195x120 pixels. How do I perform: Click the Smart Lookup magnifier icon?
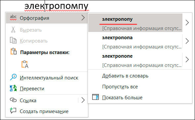pos(13,77)
